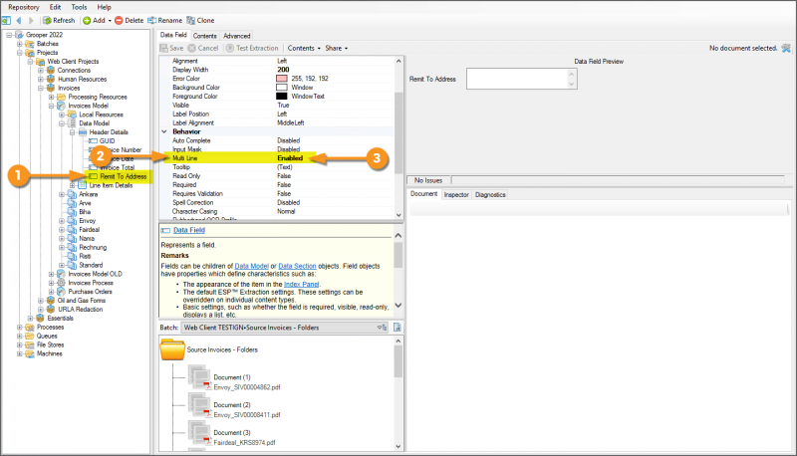The image size is (797, 456).
Task: Click the Save button
Action: pos(171,48)
